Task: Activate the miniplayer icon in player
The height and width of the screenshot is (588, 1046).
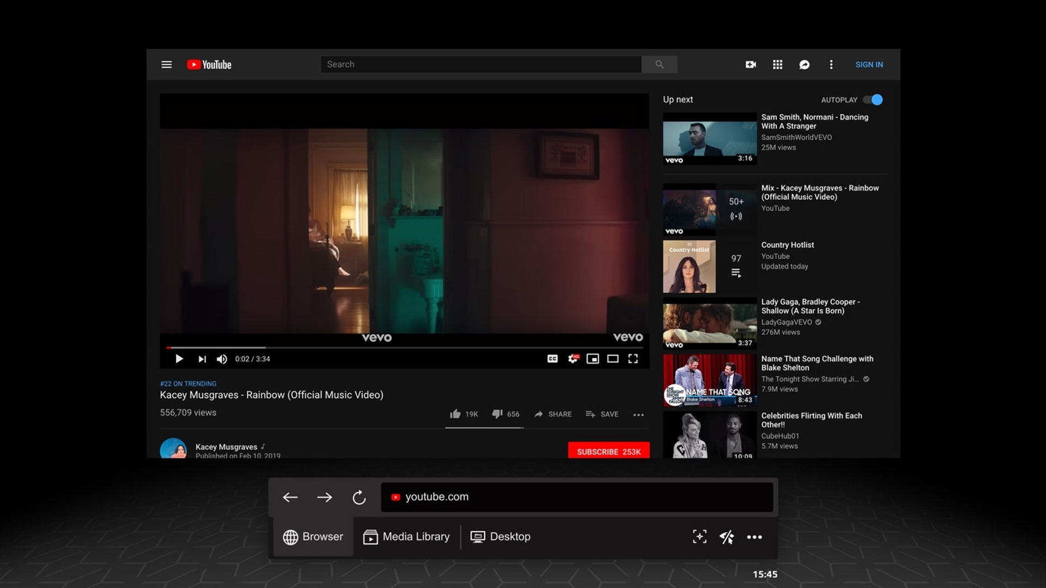Action: [593, 358]
